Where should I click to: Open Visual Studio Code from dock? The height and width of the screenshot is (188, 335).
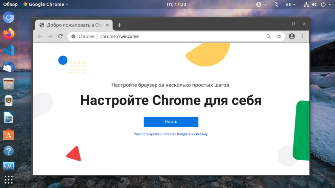point(9,51)
